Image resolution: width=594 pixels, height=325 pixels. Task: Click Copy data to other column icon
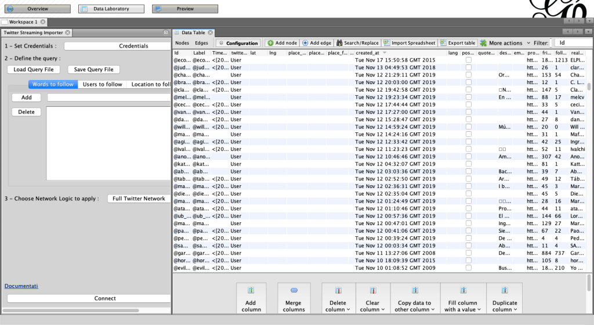pos(415,291)
